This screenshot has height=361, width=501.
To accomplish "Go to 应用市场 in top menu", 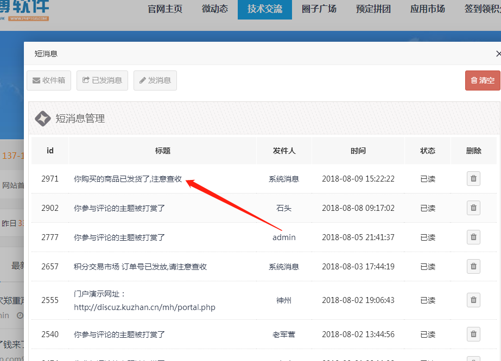I will pos(427,9).
